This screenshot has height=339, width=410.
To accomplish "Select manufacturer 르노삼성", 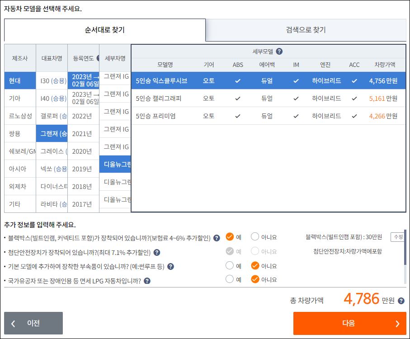I will pyautogui.click(x=20, y=116).
